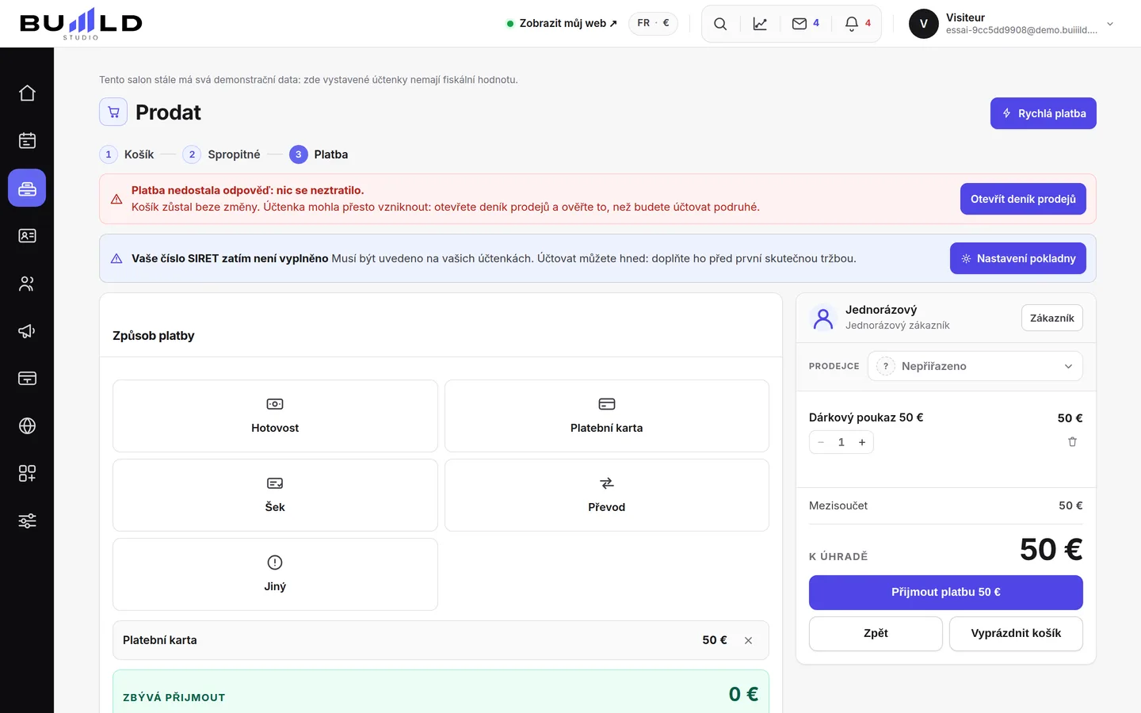Viewport: 1141px width, 713px height.
Task: Go to the Spropitné step
Action: point(221,154)
